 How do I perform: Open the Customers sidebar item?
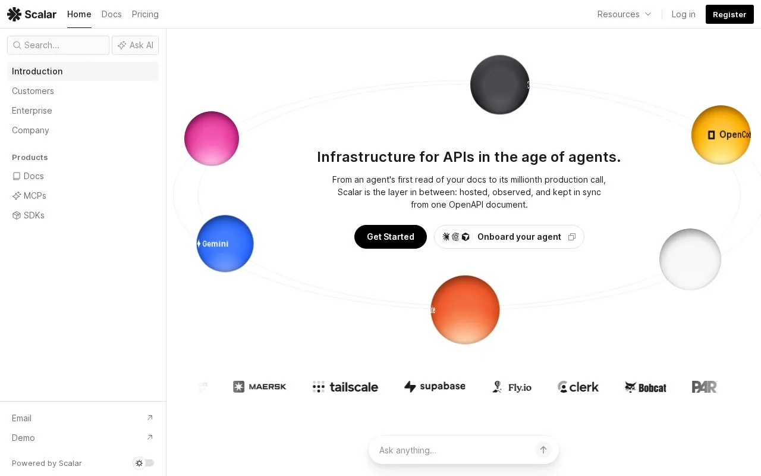[x=83, y=91]
